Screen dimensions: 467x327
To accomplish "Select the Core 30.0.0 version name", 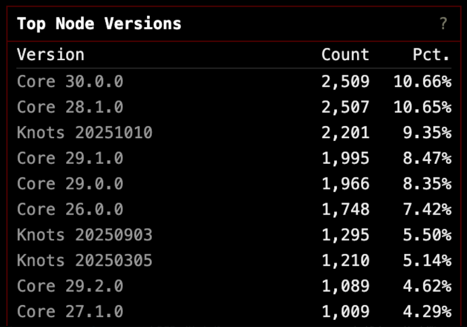I will point(70,82).
